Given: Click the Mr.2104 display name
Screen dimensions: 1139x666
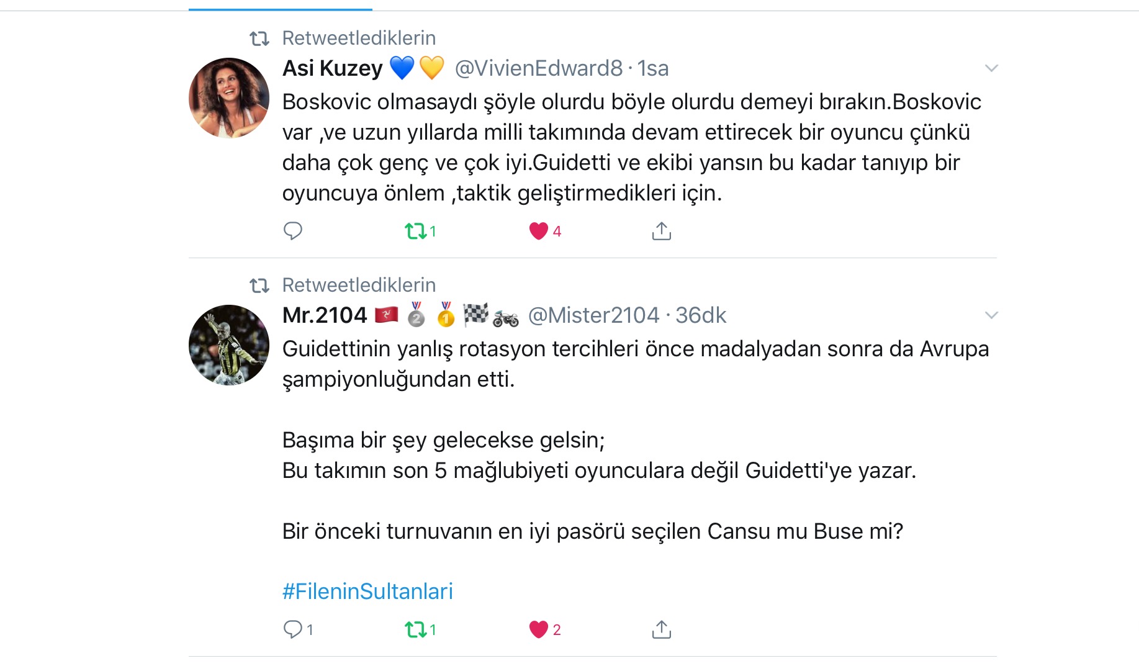Looking at the screenshot, I should (325, 315).
